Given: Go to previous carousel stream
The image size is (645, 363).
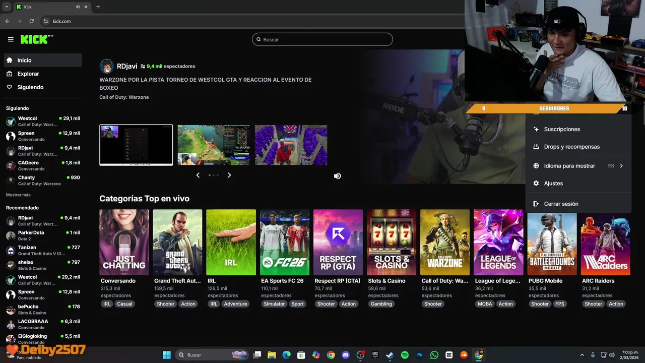Looking at the screenshot, I should 198,175.
